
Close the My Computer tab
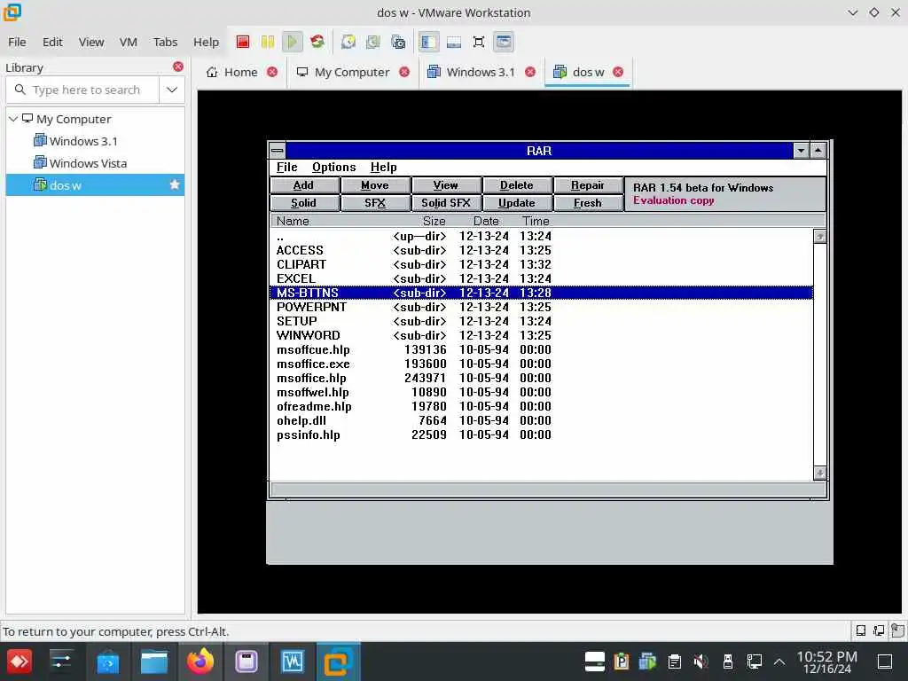coord(404,72)
